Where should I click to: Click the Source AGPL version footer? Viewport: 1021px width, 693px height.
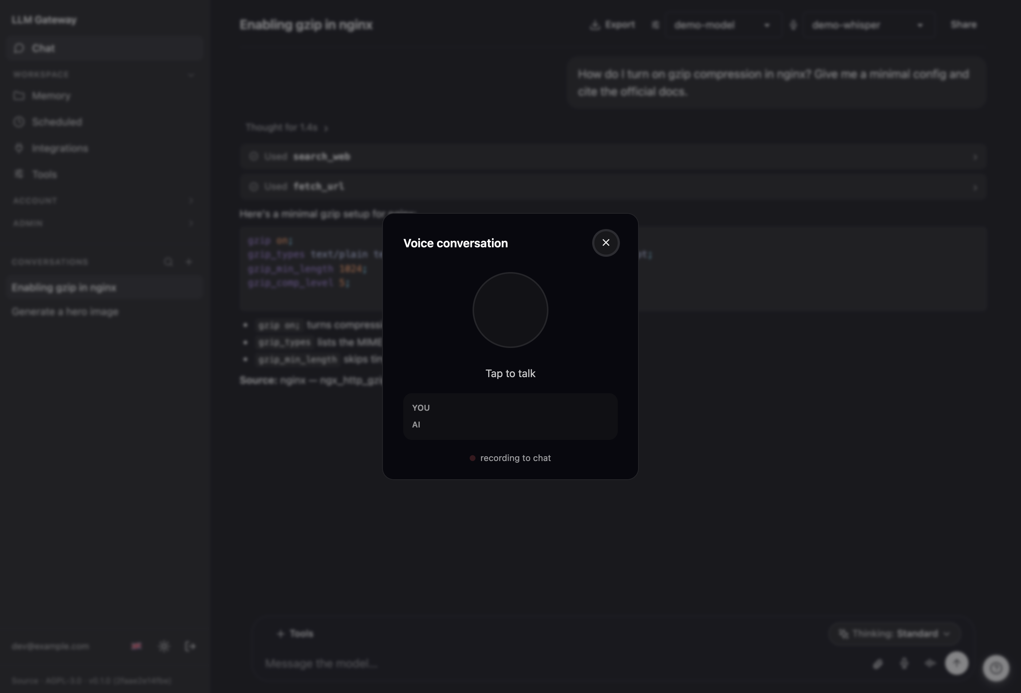pyautogui.click(x=91, y=680)
